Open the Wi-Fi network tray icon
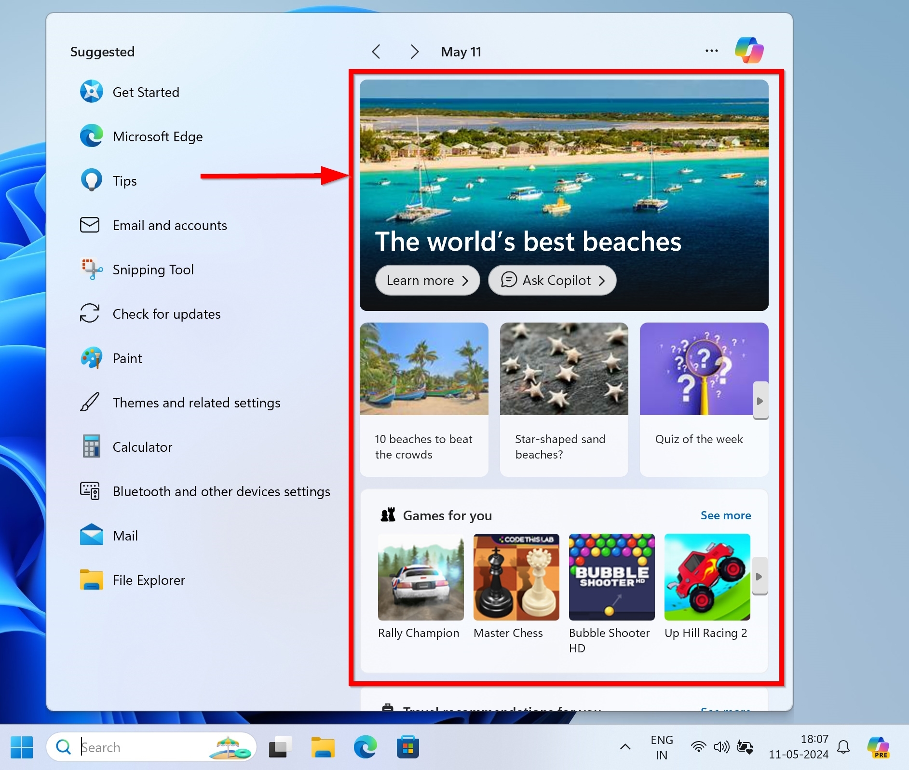The height and width of the screenshot is (770, 909). point(698,747)
